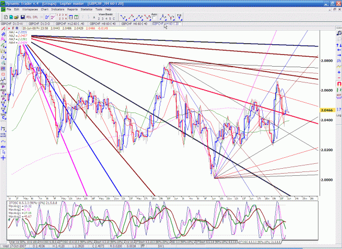This screenshot has width=342, height=249.
Task: Open the Hist Vol indicator tab at bottom
Action: coord(24,242)
